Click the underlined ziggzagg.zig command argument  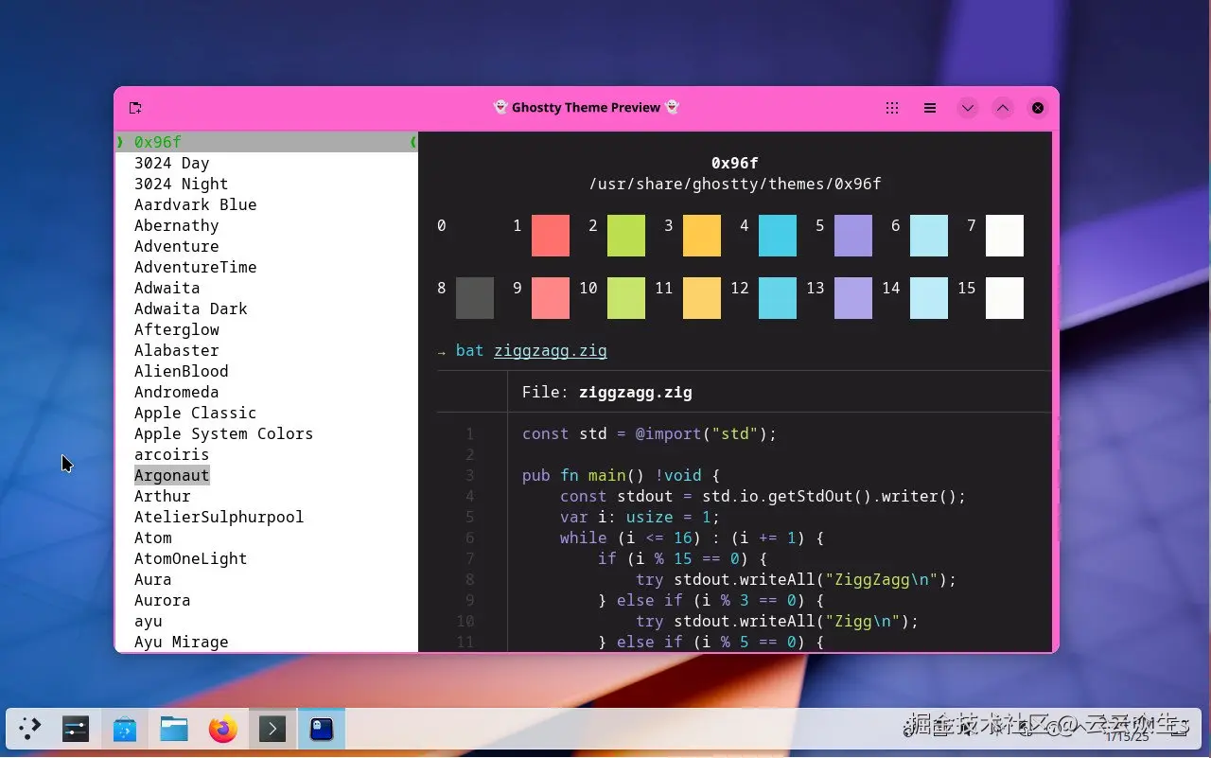click(551, 350)
